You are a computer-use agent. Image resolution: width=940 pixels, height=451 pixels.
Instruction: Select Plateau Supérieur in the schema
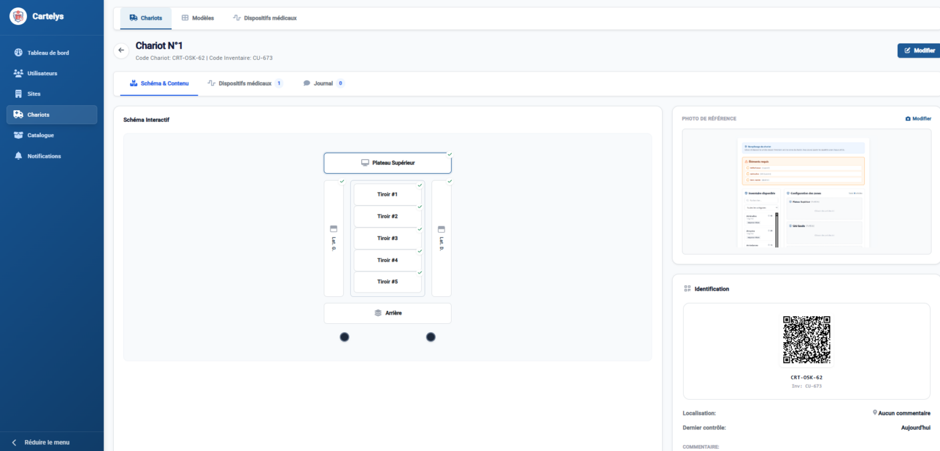[x=387, y=163]
